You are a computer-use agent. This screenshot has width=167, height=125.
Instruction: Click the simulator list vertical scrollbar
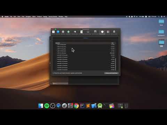coord(116,64)
